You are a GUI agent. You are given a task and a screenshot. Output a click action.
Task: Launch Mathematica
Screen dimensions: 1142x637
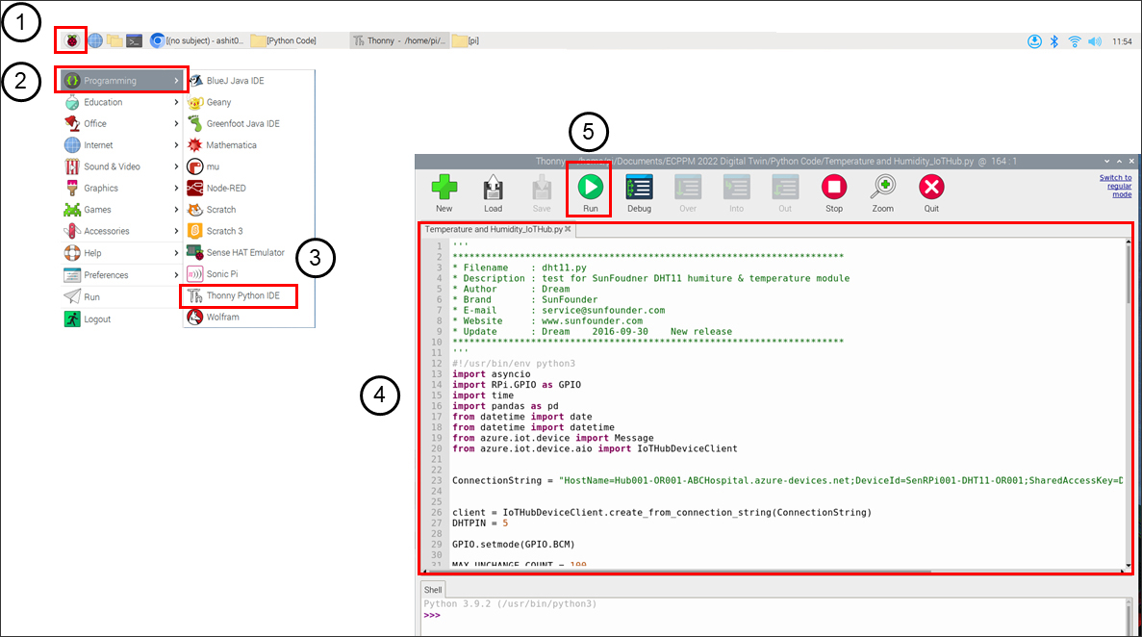tap(249, 145)
